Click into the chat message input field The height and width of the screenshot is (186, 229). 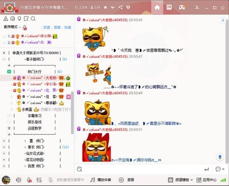[x=142, y=169]
